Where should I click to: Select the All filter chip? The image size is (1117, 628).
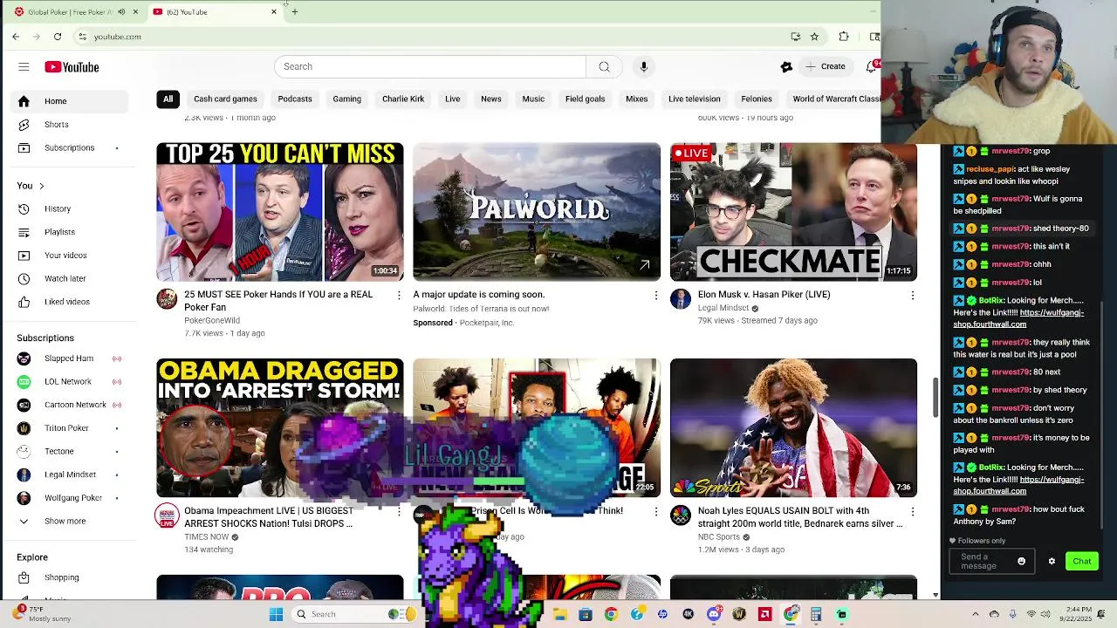click(168, 99)
